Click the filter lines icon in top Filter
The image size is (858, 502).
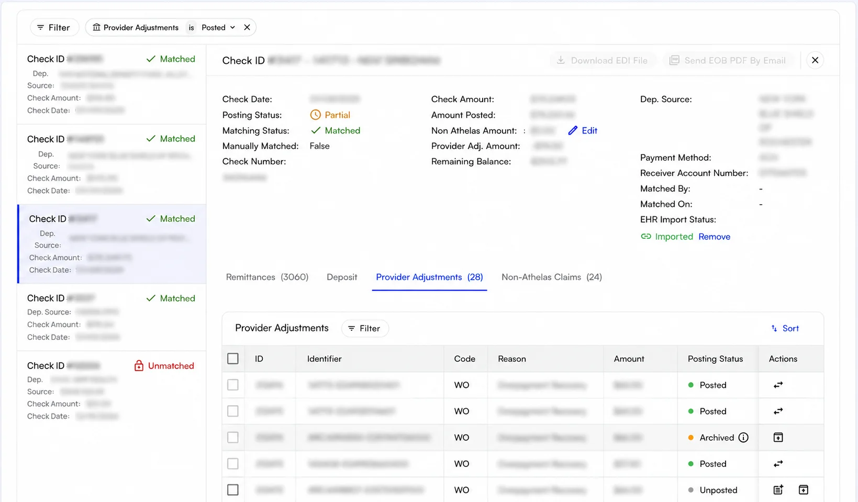[40, 27]
